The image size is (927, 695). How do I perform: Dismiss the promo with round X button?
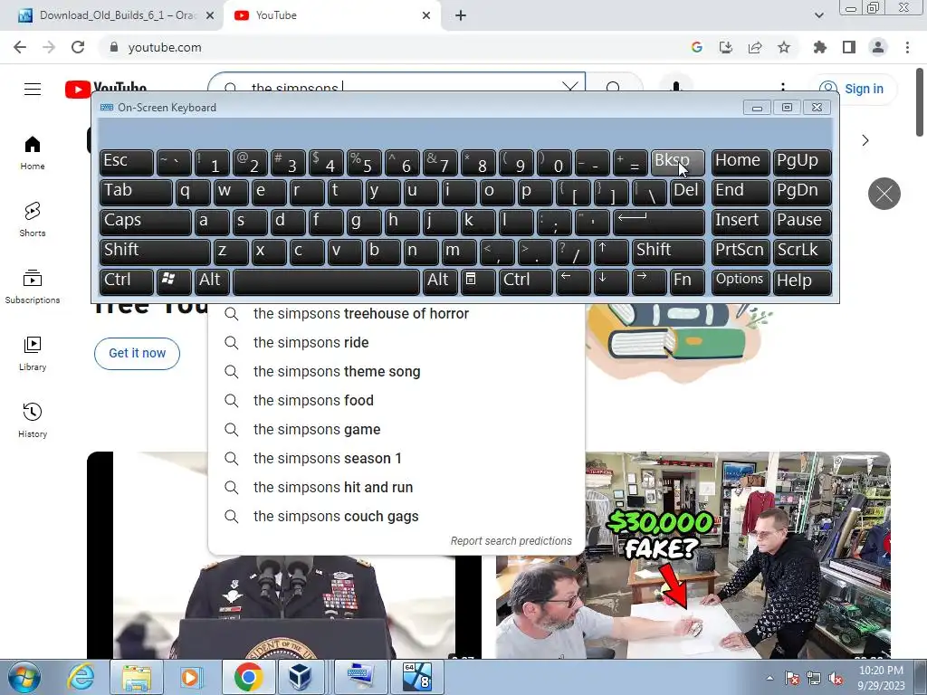tap(884, 194)
